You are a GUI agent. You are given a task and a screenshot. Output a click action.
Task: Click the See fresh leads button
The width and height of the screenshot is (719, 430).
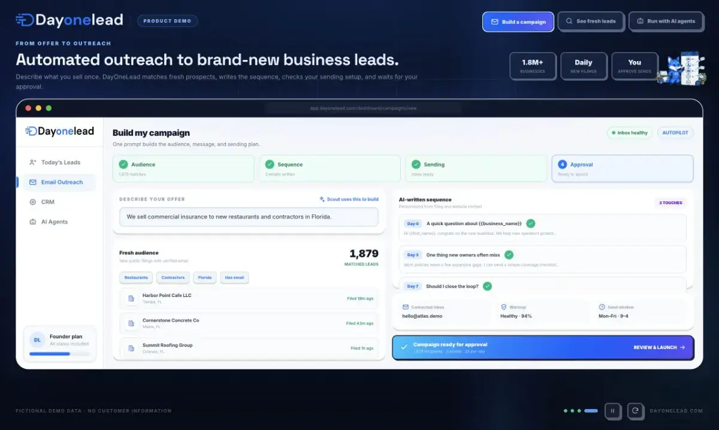pos(591,21)
